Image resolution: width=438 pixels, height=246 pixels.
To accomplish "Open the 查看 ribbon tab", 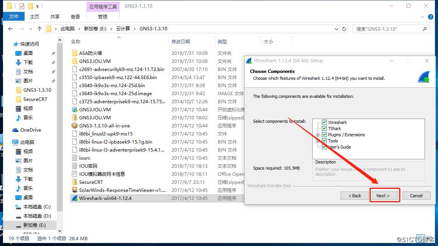I will 75,17.
